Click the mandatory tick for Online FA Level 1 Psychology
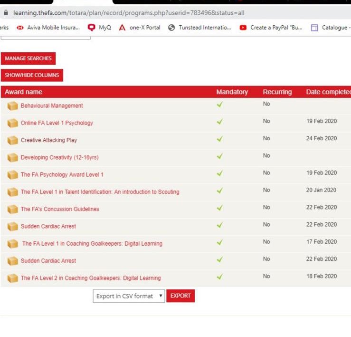Screen dimensions: 351x337 (220, 122)
